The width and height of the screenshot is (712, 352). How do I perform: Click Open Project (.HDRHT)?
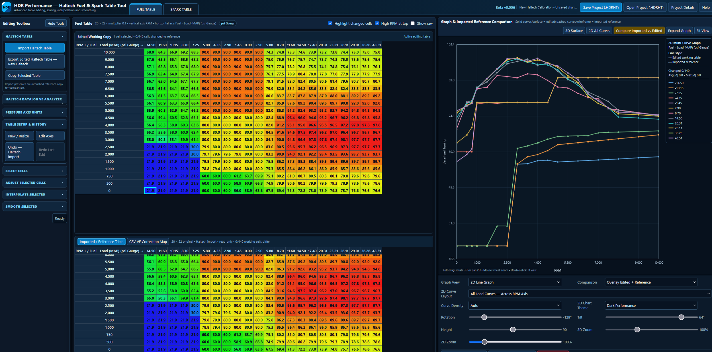pyautogui.click(x=645, y=7)
